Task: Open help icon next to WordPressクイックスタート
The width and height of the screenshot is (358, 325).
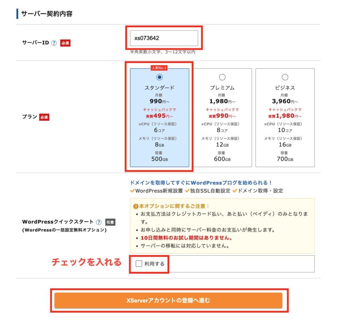Action: point(99,222)
